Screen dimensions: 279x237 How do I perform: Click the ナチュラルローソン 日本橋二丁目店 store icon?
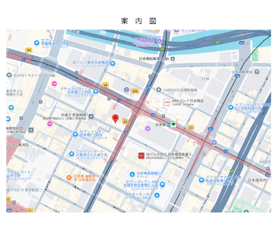coord(96,91)
